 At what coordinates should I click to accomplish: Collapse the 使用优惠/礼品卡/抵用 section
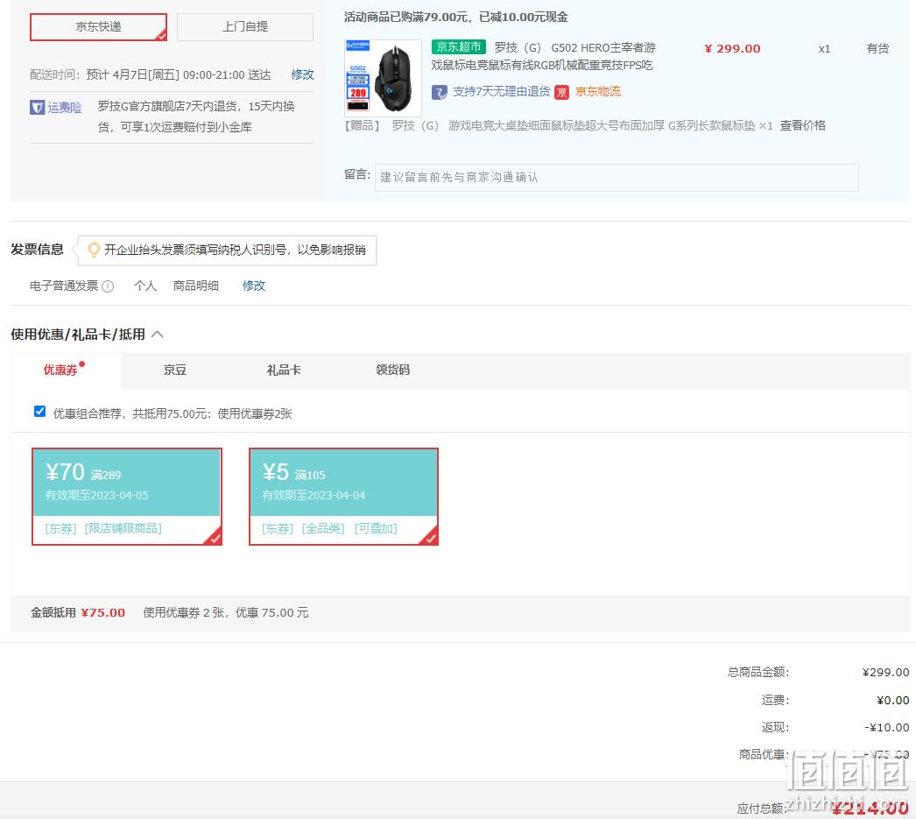[157, 335]
